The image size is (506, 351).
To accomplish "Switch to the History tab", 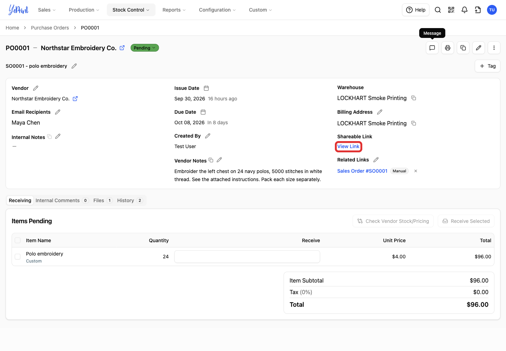I will point(130,200).
